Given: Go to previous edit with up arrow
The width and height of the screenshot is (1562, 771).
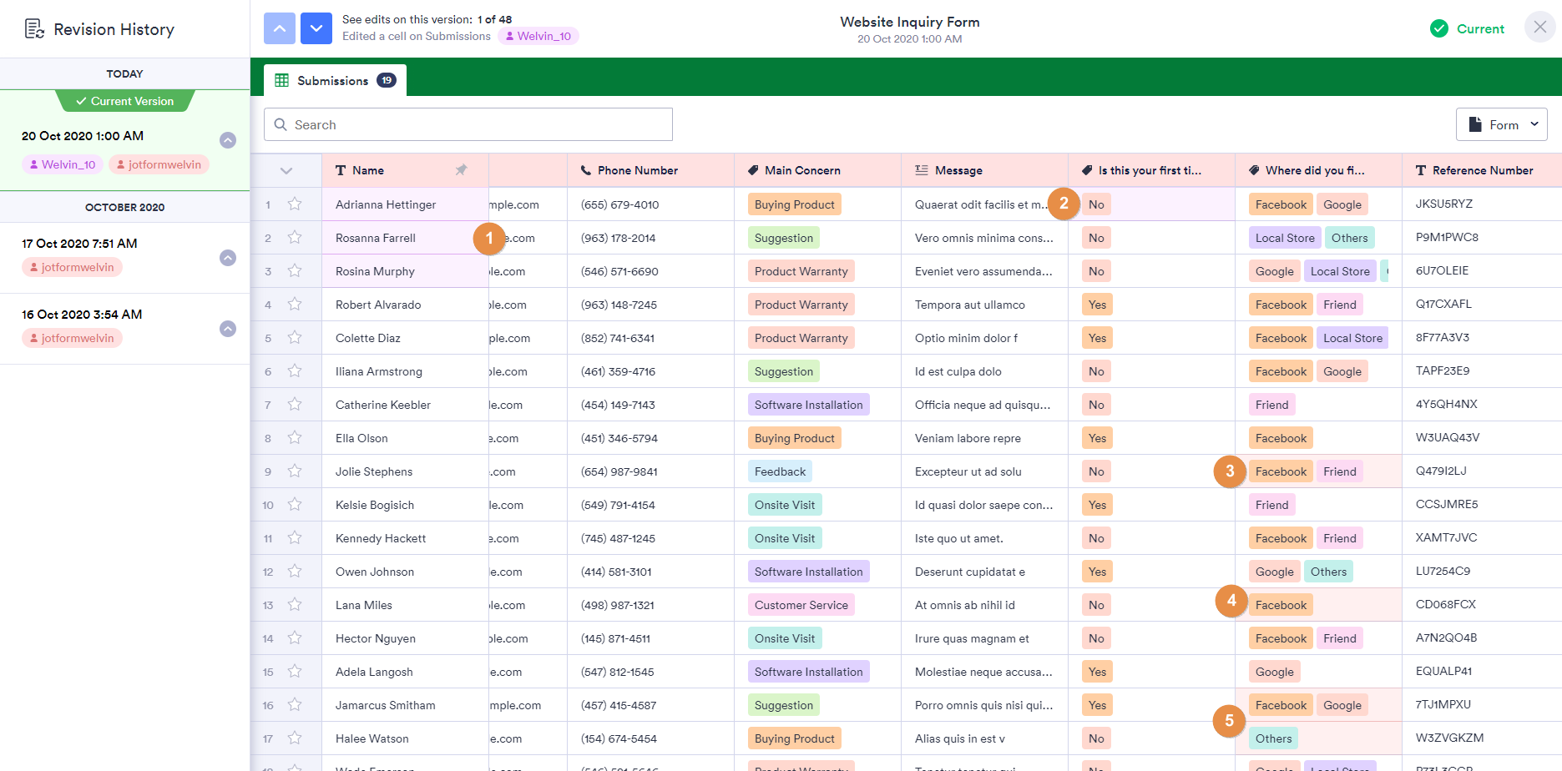Looking at the screenshot, I should pos(280,28).
